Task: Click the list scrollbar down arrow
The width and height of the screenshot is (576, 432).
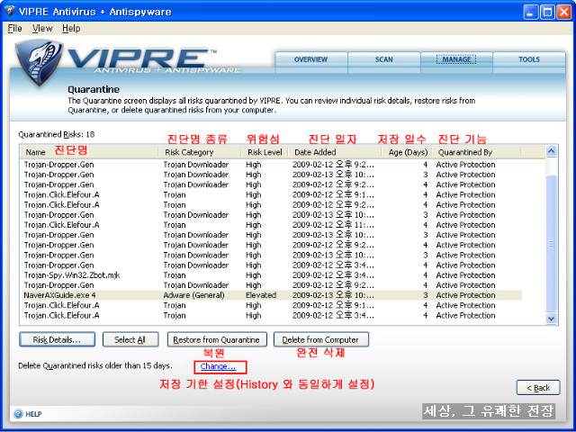Action: (x=551, y=319)
